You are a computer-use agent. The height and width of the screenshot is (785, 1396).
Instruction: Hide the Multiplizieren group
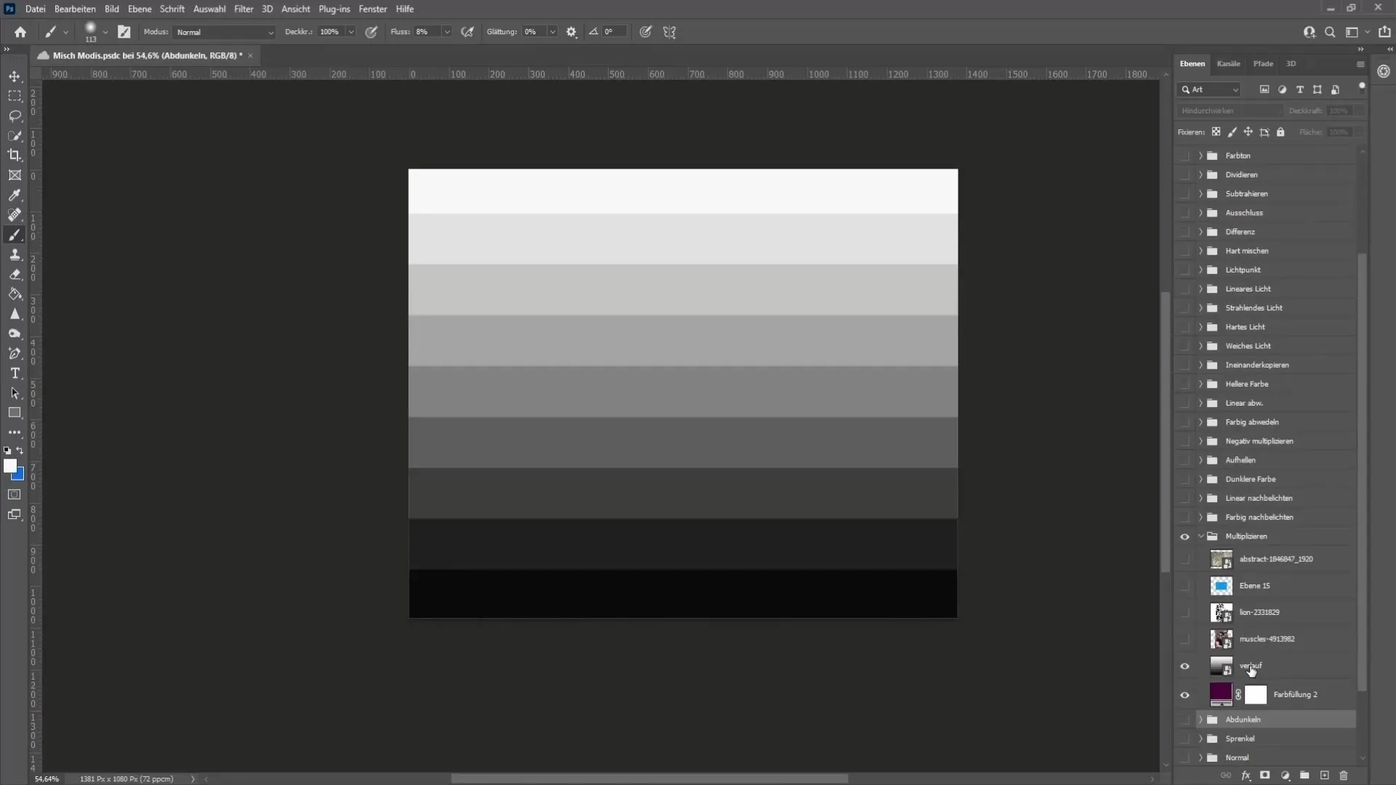pyautogui.click(x=1184, y=536)
